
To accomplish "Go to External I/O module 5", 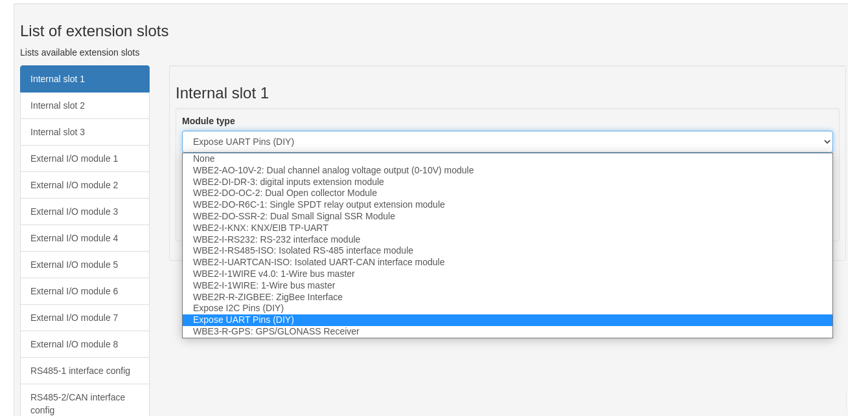I will [x=85, y=265].
